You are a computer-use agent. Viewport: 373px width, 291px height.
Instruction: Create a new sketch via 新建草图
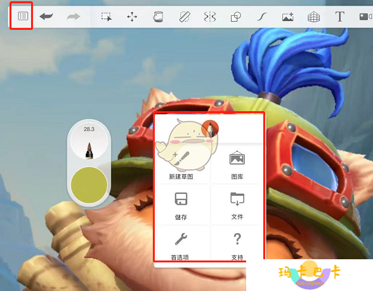(181, 165)
